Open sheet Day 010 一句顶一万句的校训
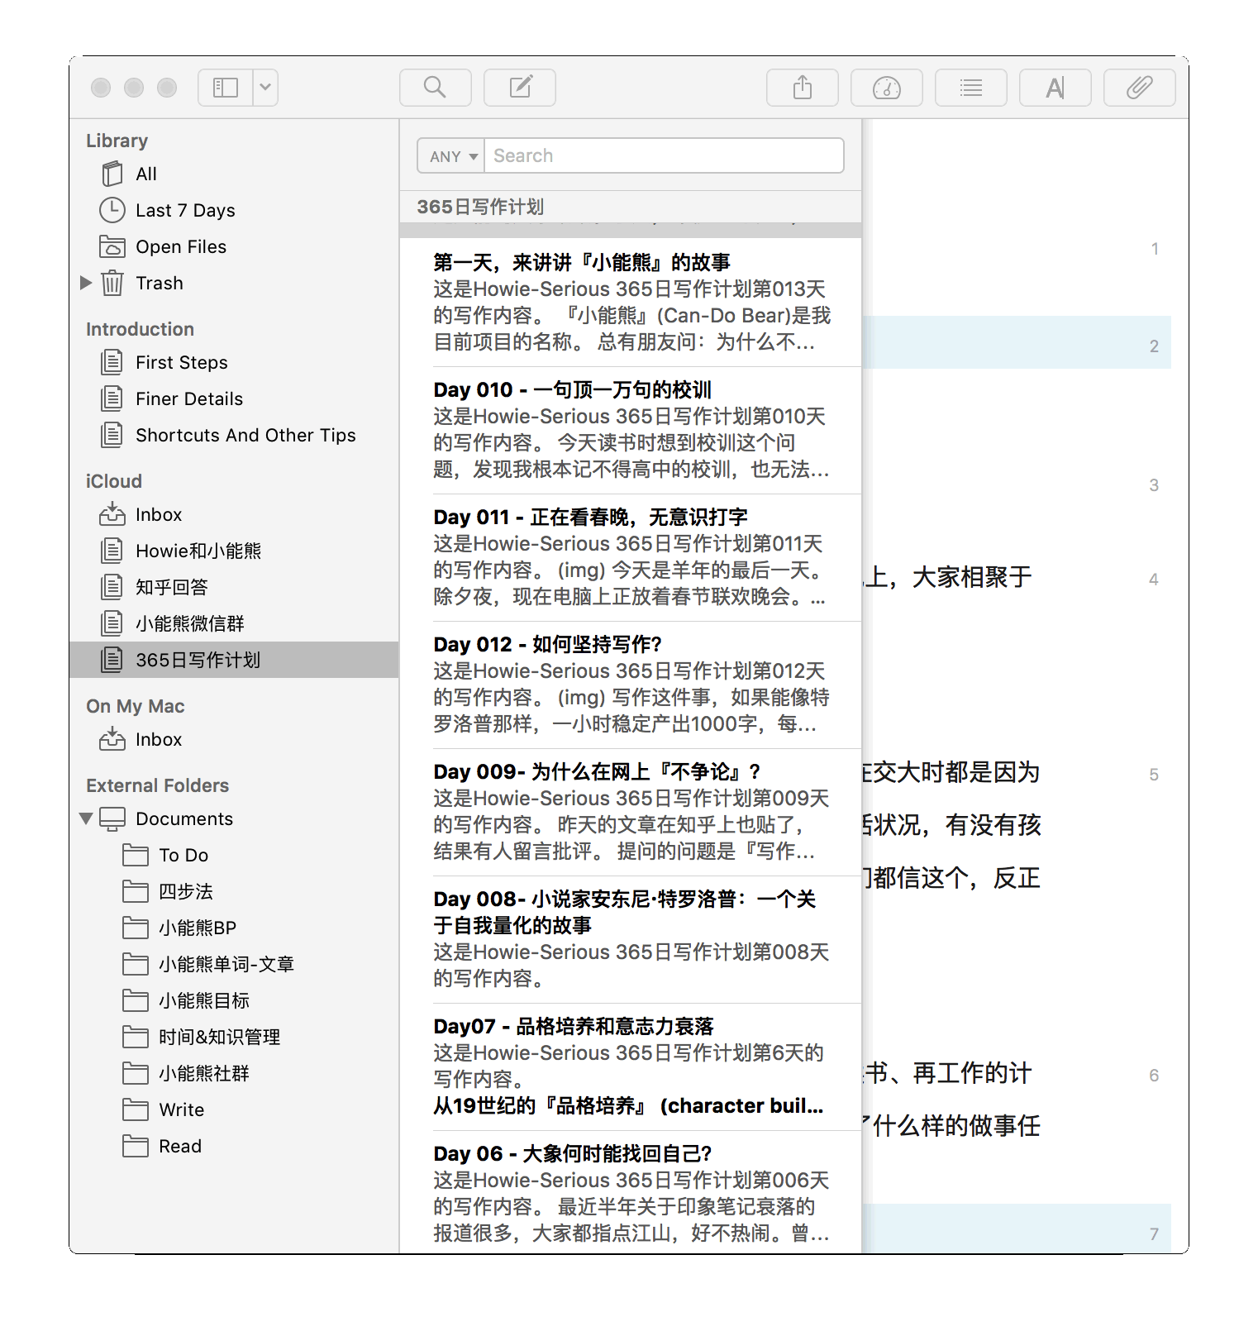The height and width of the screenshot is (1336, 1258). tap(631, 430)
